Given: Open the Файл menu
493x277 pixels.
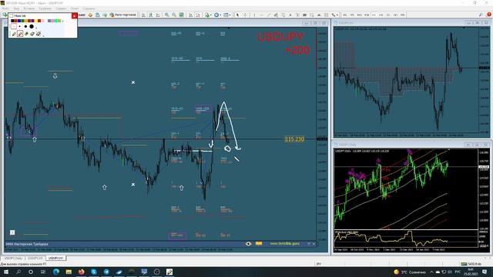Looking at the screenshot, I should tap(5, 8).
